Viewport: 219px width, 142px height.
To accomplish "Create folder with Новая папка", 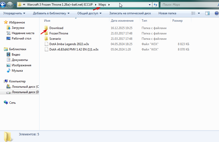I will (x=167, y=13).
